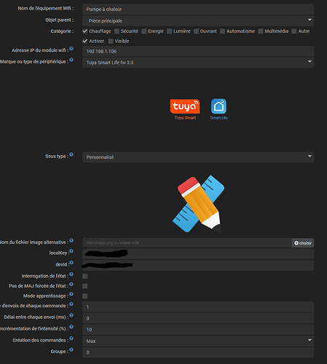Enable Interrogation de l'état checkbox
This screenshot has height=364, width=327.
[x=85, y=276]
